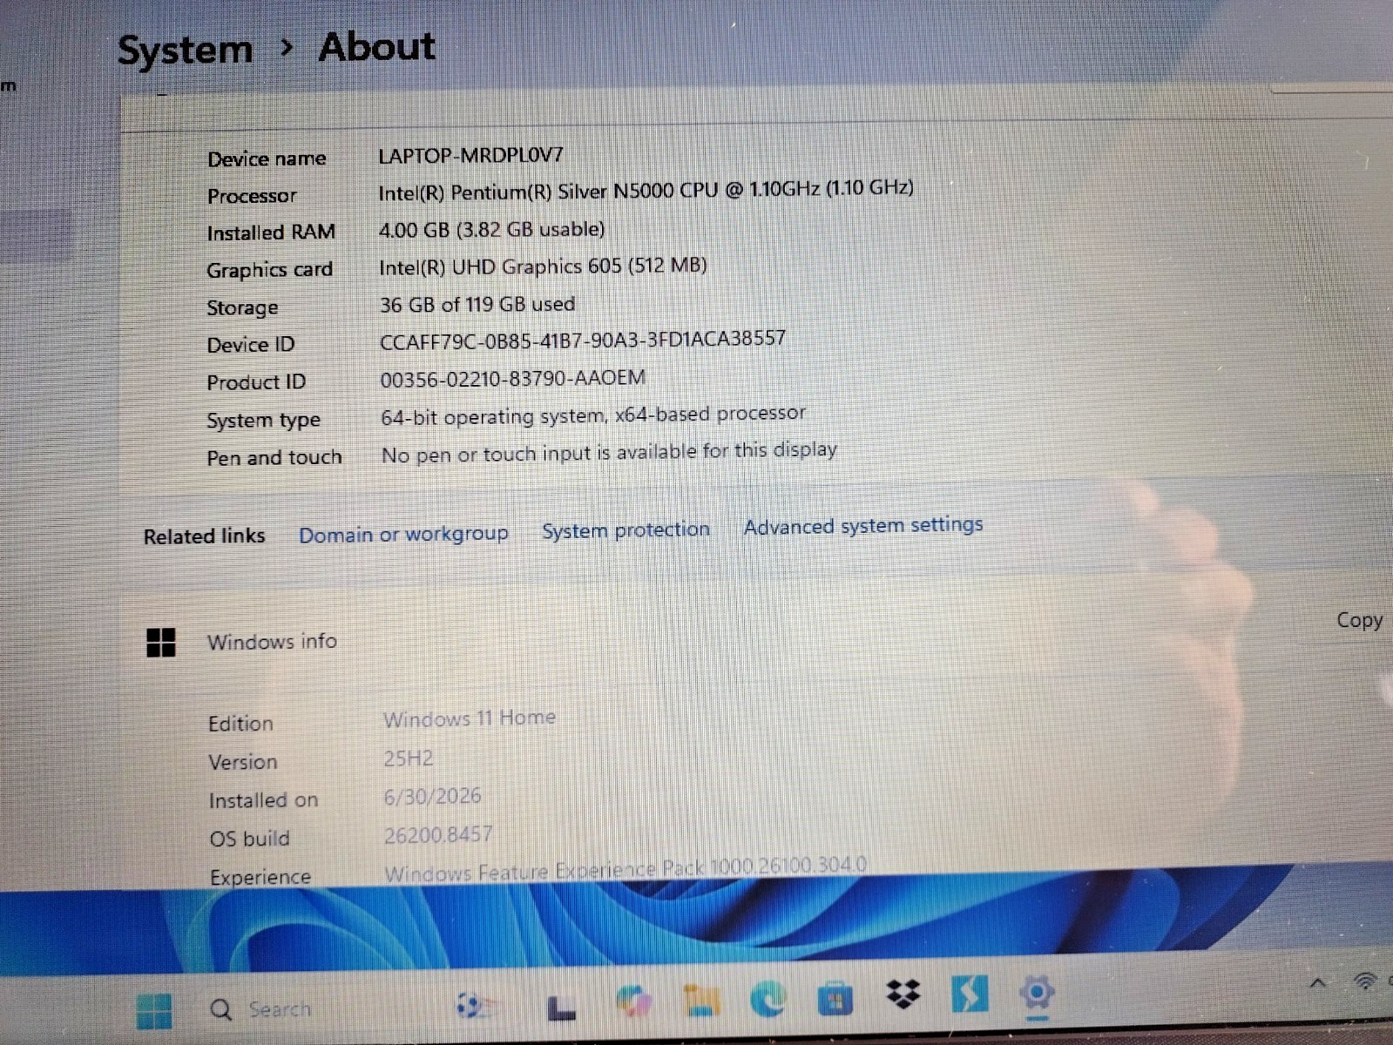Image resolution: width=1393 pixels, height=1045 pixels.
Task: Select the 4.00 GB installed RAM value
Action: click(491, 229)
